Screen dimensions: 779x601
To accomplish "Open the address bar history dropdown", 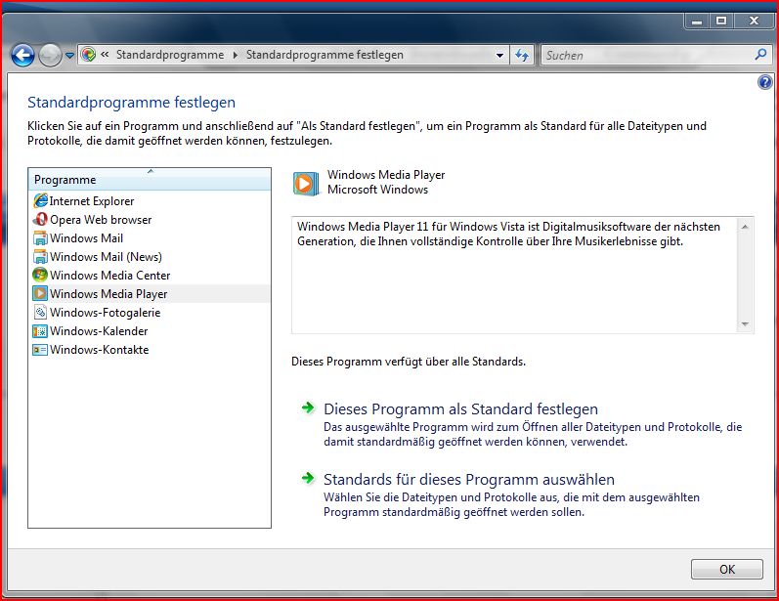I will pyautogui.click(x=499, y=55).
